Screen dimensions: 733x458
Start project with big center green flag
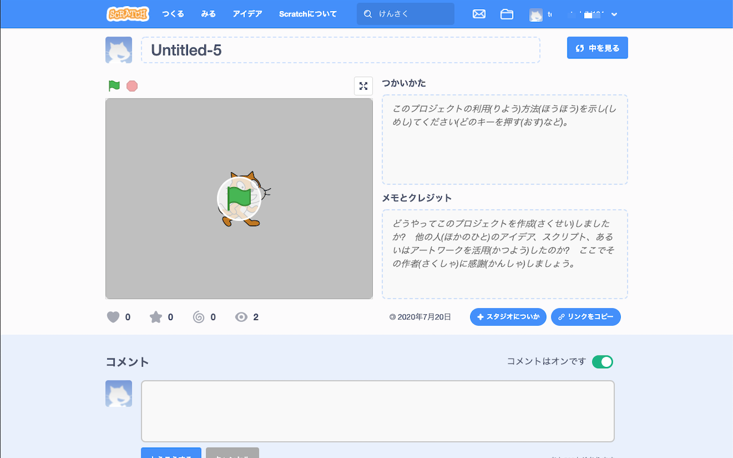click(x=239, y=199)
